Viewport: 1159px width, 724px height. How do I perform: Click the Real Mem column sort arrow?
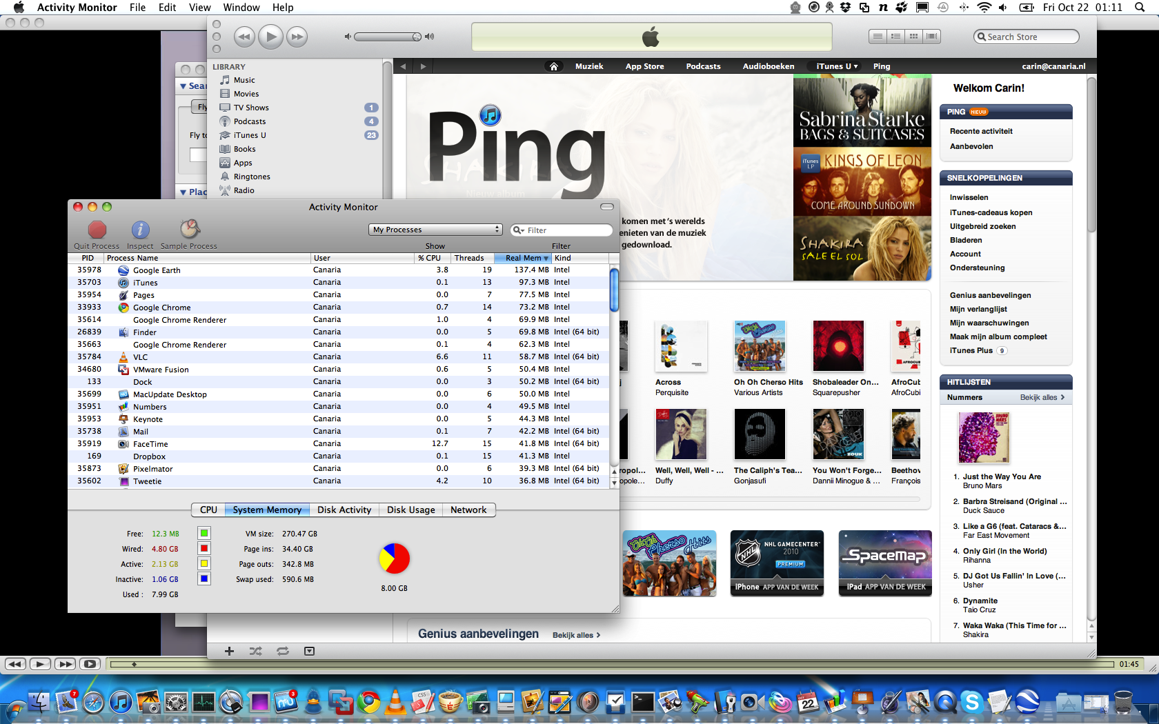546,258
